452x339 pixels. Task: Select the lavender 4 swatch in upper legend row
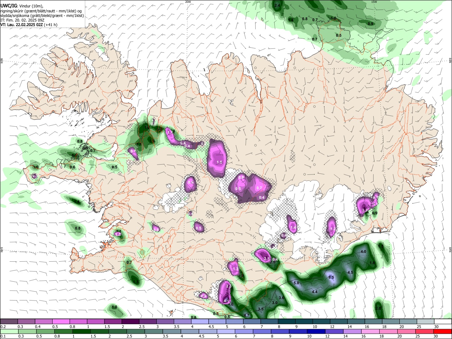click(200, 322)
